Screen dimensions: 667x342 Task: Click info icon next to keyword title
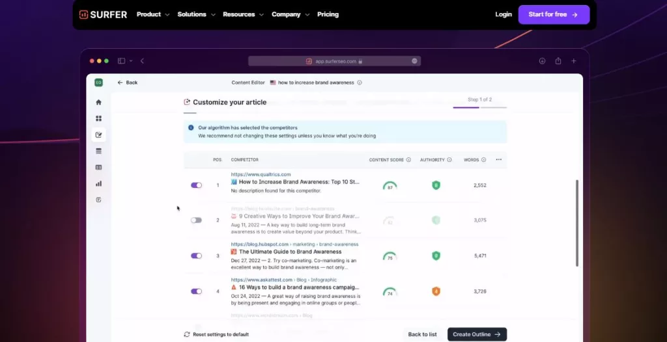(x=360, y=83)
